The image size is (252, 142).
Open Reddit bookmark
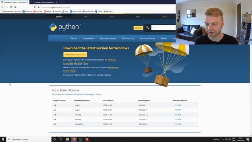tap(47, 11)
